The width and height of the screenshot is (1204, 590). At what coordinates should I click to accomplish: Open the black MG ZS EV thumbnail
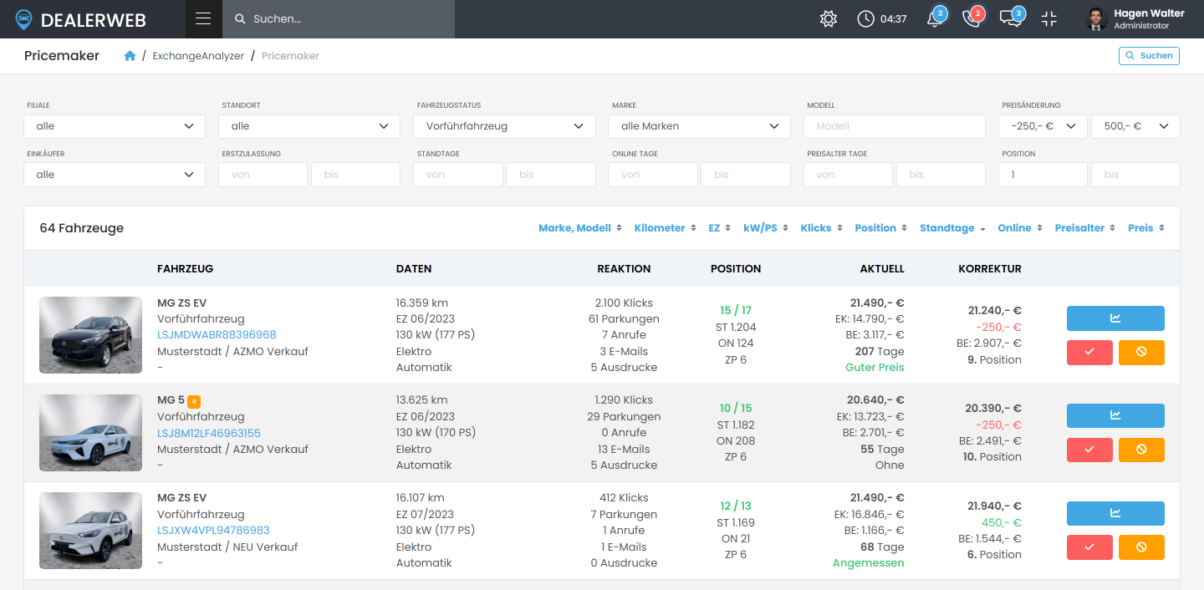coord(90,335)
